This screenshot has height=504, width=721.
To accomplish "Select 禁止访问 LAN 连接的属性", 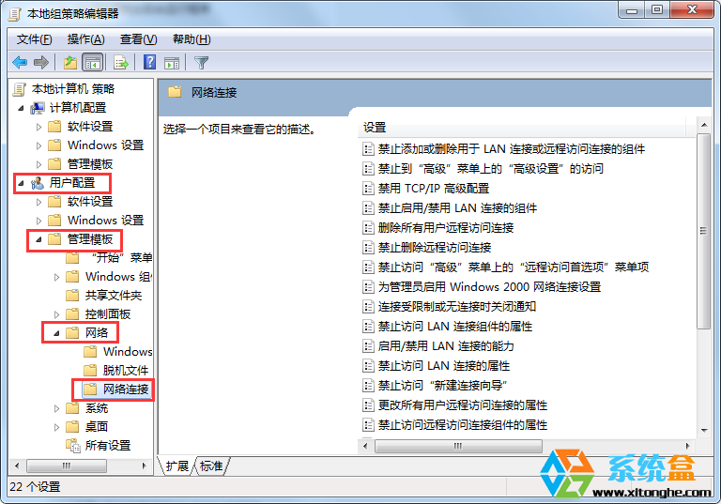I will (x=444, y=366).
